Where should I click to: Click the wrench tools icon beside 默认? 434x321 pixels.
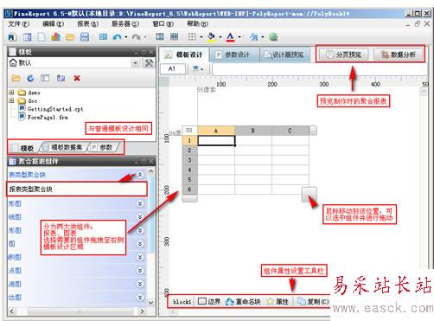pyautogui.click(x=149, y=63)
